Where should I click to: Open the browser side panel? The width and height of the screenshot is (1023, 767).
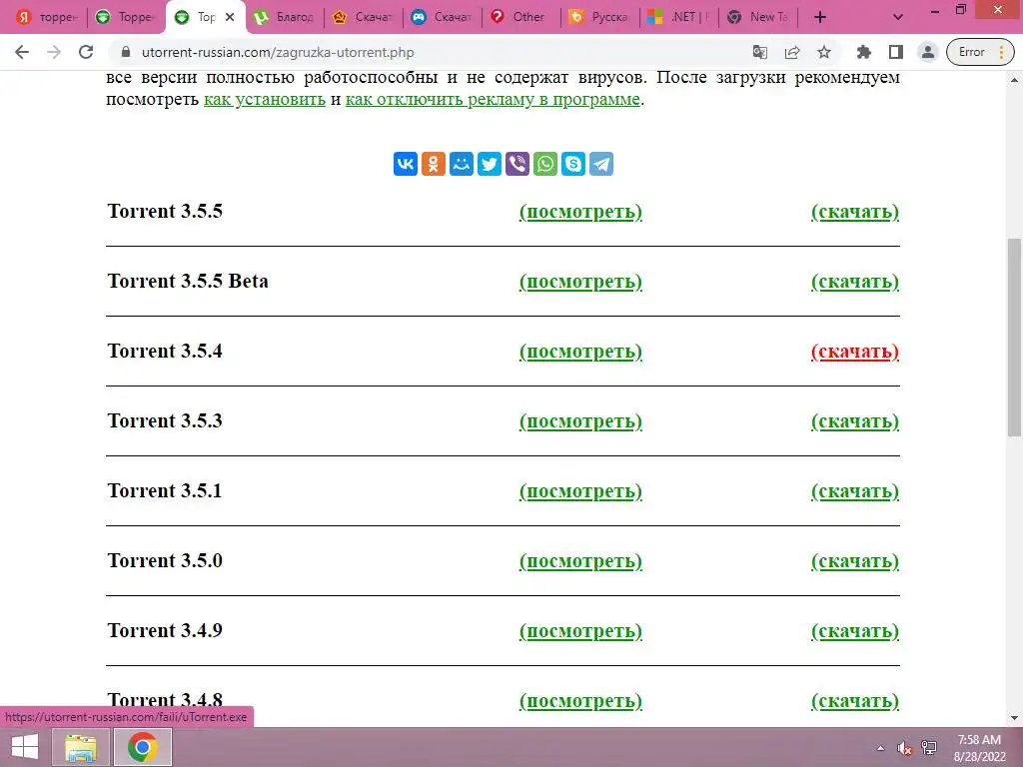coord(896,52)
